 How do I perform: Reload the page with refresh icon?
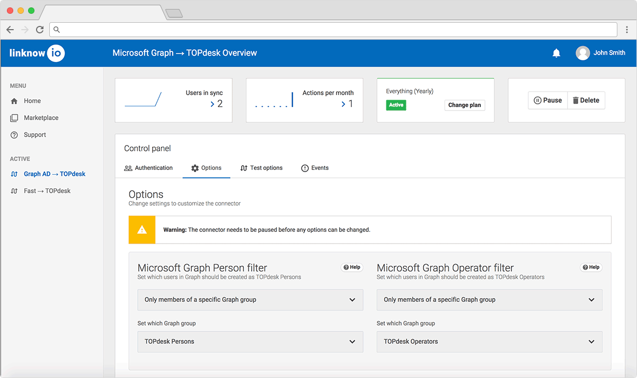[x=40, y=30]
